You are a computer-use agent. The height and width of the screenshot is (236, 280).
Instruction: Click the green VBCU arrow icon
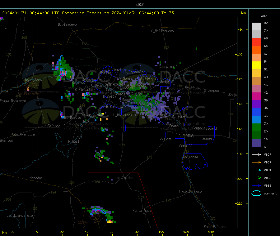click(x=256, y=178)
